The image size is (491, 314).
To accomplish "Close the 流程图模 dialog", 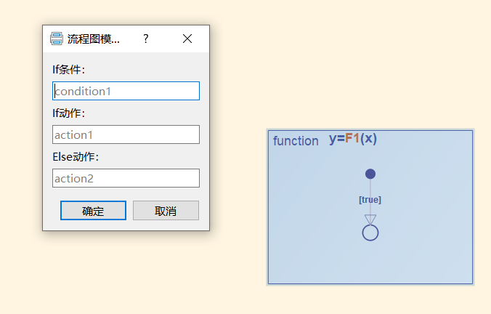I will pos(187,39).
